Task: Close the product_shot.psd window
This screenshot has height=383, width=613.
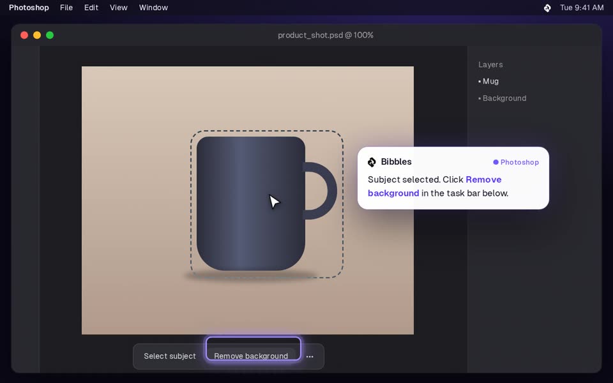Action: click(24, 35)
